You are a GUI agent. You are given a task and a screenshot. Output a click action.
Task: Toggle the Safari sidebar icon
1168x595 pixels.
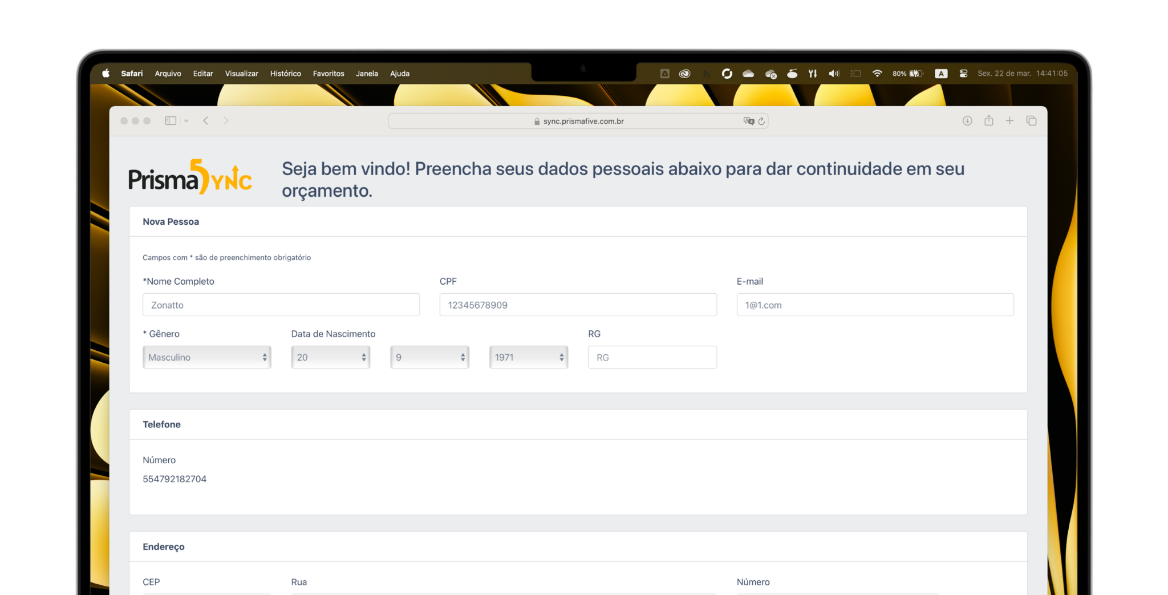point(170,120)
